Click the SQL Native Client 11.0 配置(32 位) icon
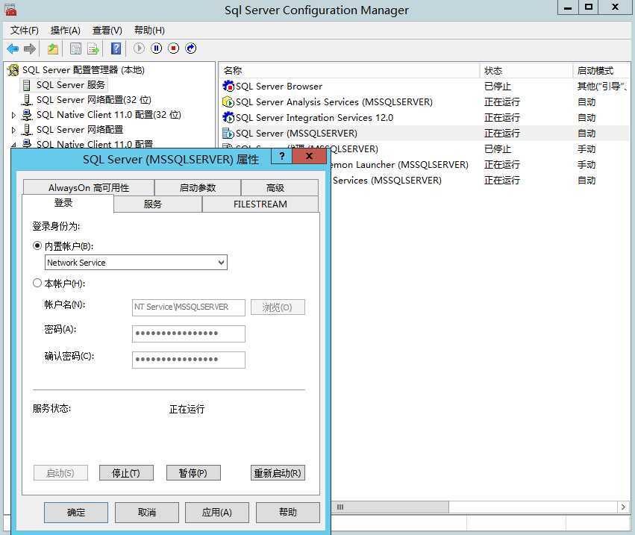This screenshot has height=535, width=635. tap(27, 115)
